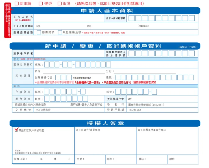Check the 變更 checkbox

click(41, 3)
